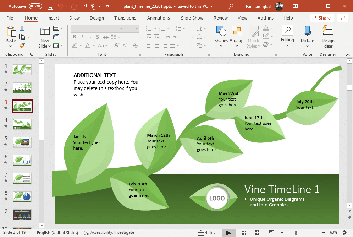This screenshot has height=237, width=353.
Task: Open the Transitions ribbon tab
Action: point(125,18)
